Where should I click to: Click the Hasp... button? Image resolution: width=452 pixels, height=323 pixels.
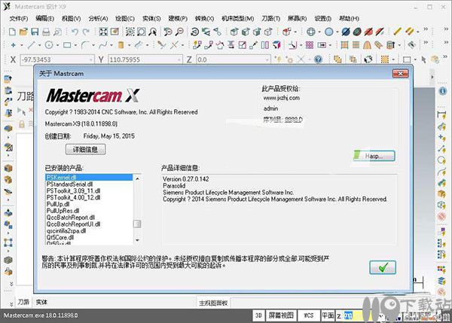[x=374, y=156]
